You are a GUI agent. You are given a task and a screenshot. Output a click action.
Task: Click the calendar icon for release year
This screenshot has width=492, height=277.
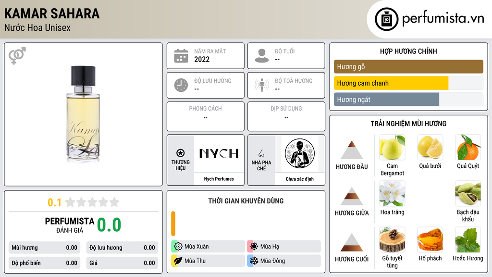click(x=181, y=56)
